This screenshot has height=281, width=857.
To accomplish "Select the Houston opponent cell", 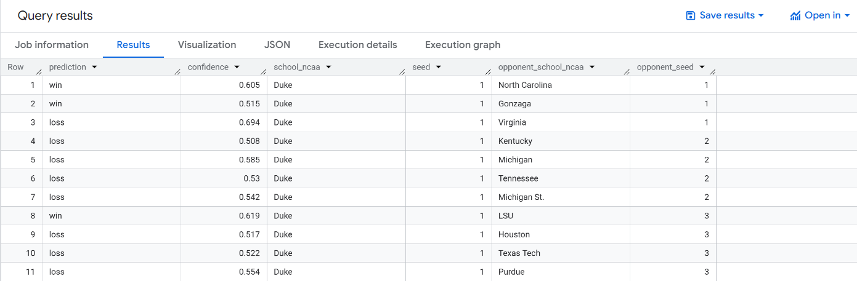I will click(561, 234).
